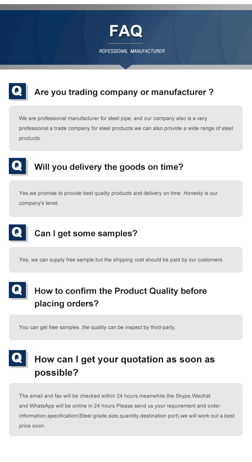
Task: Click the Q icon next to the delivery question
Action: point(17,166)
